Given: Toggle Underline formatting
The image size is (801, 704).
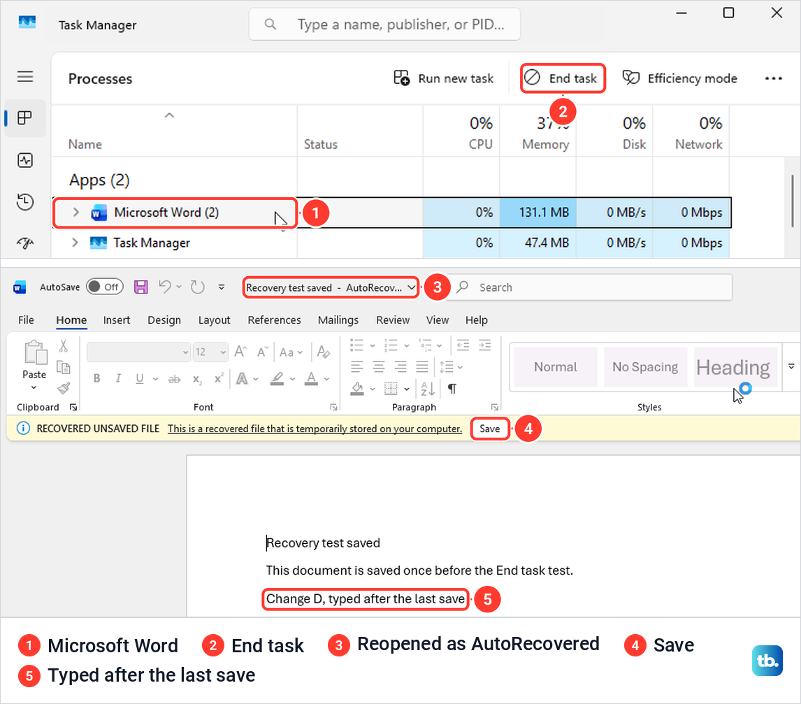Looking at the screenshot, I should [x=140, y=379].
